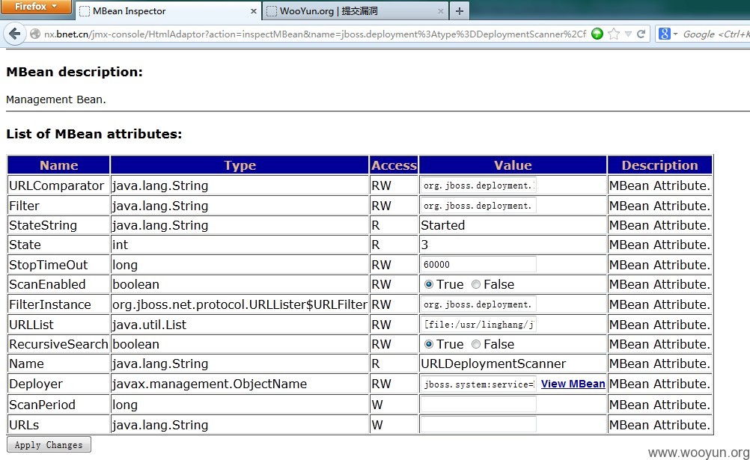Select the StateString attribute name
This screenshot has height=460, width=750.
[x=43, y=225]
